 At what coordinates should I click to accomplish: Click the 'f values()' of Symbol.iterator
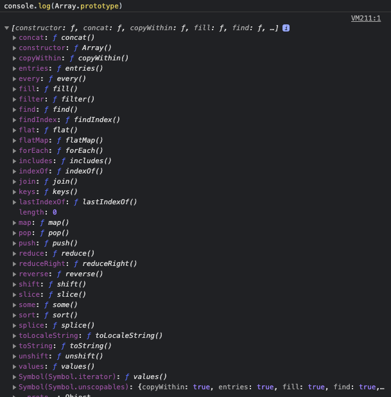[146, 377]
